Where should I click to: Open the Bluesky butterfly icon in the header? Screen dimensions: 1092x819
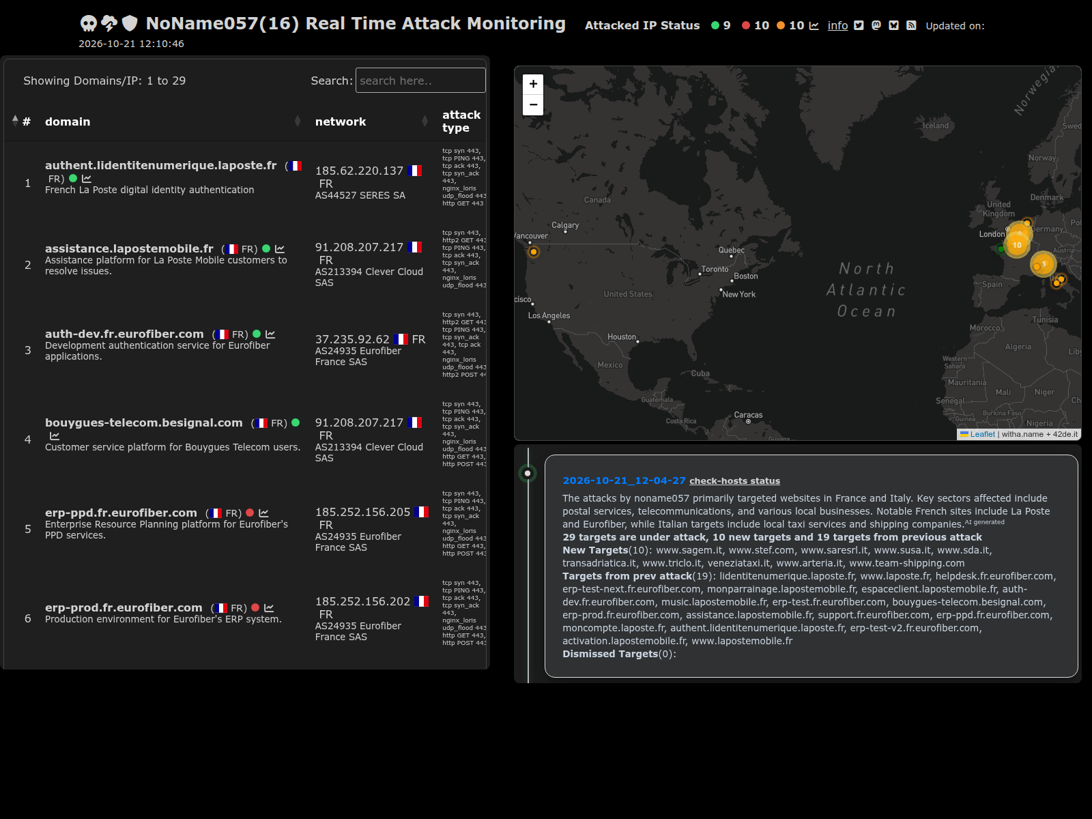893,25
